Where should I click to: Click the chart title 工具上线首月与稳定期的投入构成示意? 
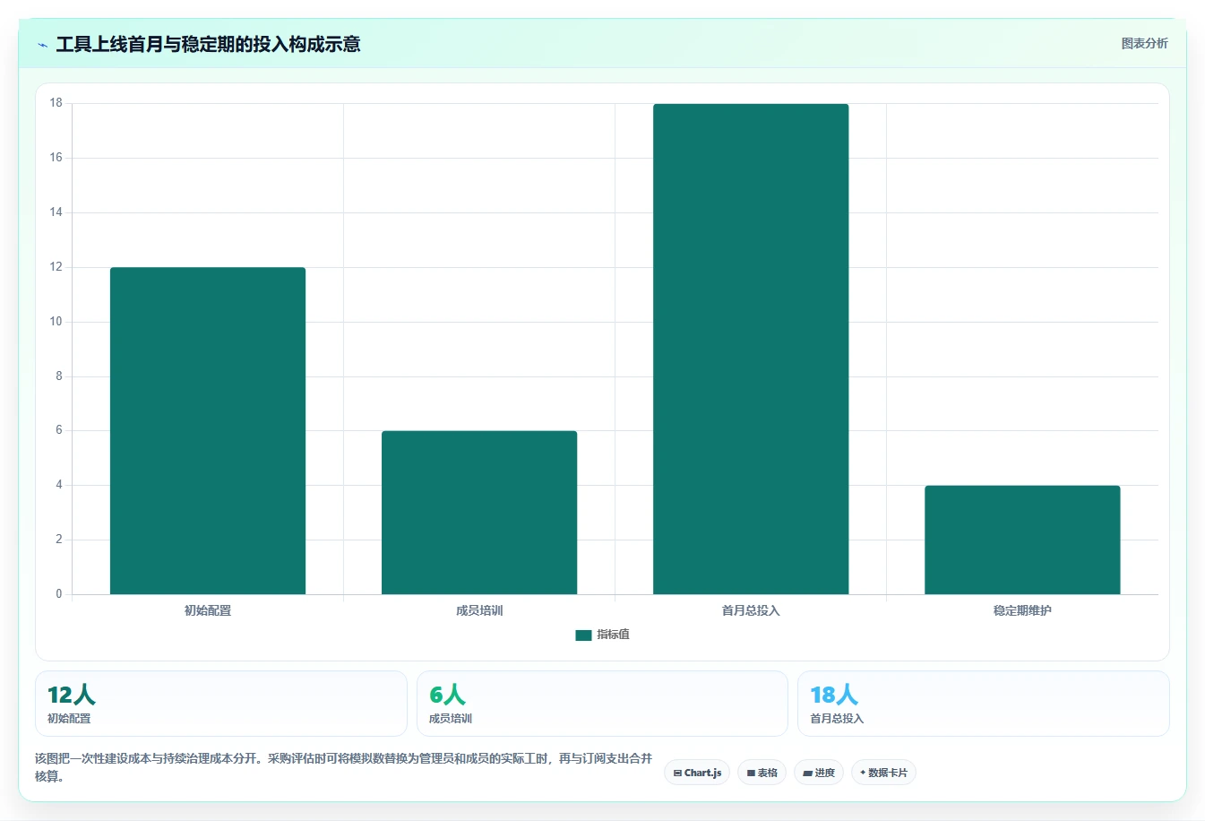point(208,45)
